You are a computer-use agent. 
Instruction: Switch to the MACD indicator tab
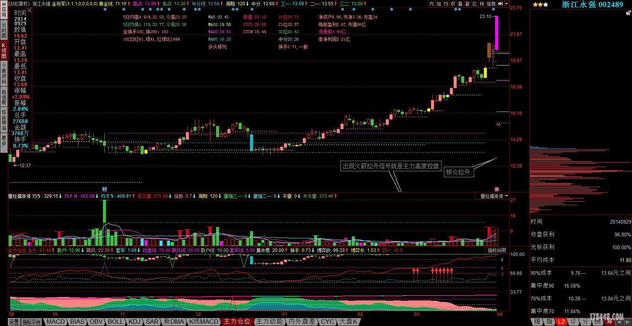pos(55,322)
